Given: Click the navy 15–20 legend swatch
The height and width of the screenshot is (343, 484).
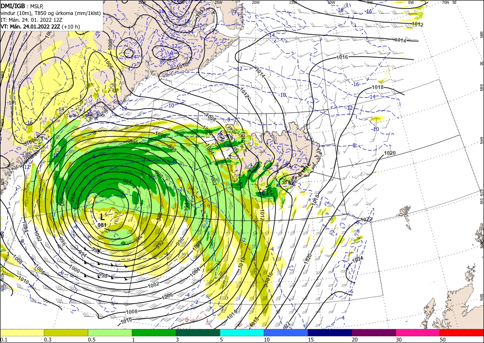Looking at the screenshot, I should (330, 332).
